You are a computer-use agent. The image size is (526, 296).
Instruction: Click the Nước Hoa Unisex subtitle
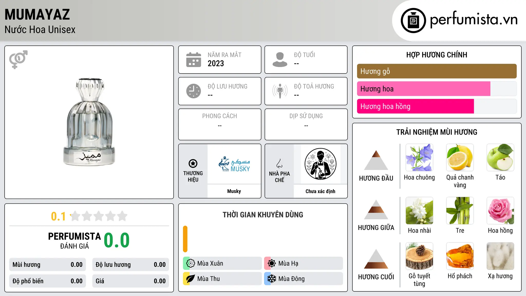[x=40, y=30]
